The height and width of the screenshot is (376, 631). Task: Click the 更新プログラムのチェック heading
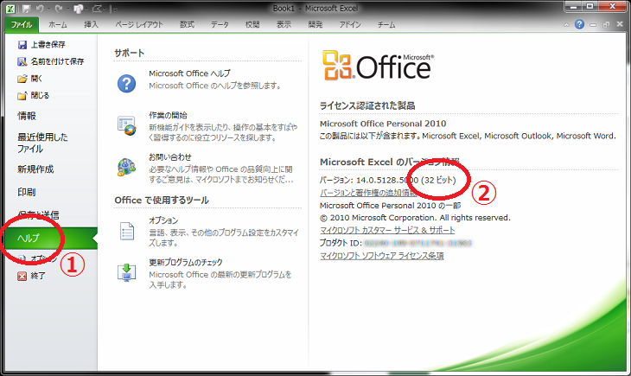186,262
